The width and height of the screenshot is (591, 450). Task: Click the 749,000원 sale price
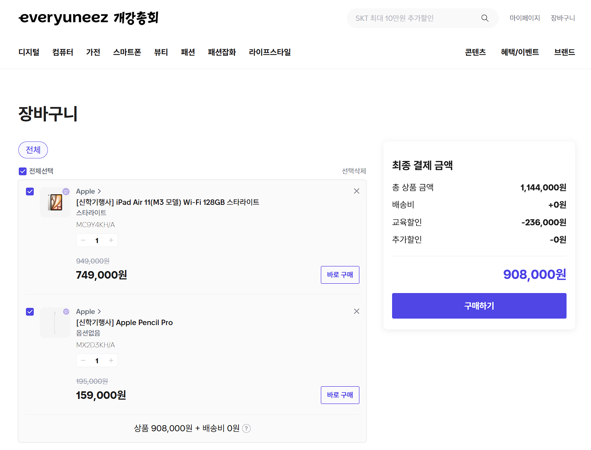pos(101,275)
